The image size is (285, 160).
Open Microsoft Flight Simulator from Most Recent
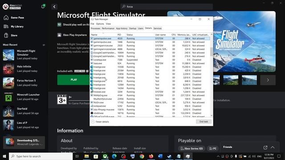click(x=24, y=55)
